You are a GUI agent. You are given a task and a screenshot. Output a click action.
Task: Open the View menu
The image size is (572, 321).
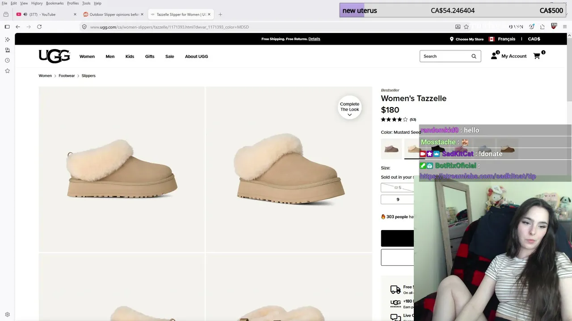[x=24, y=3]
